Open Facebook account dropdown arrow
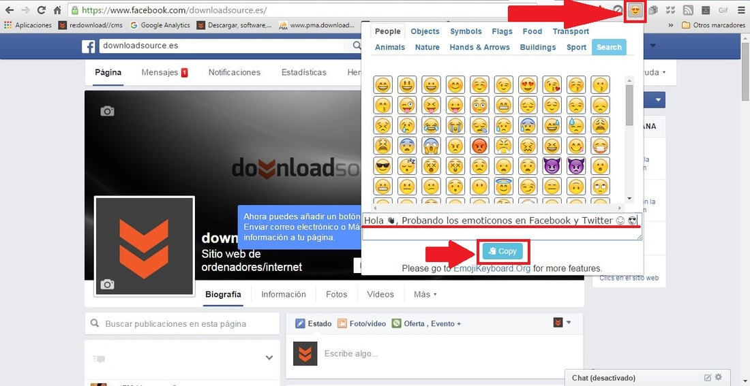The image size is (750, 386). tap(653, 46)
